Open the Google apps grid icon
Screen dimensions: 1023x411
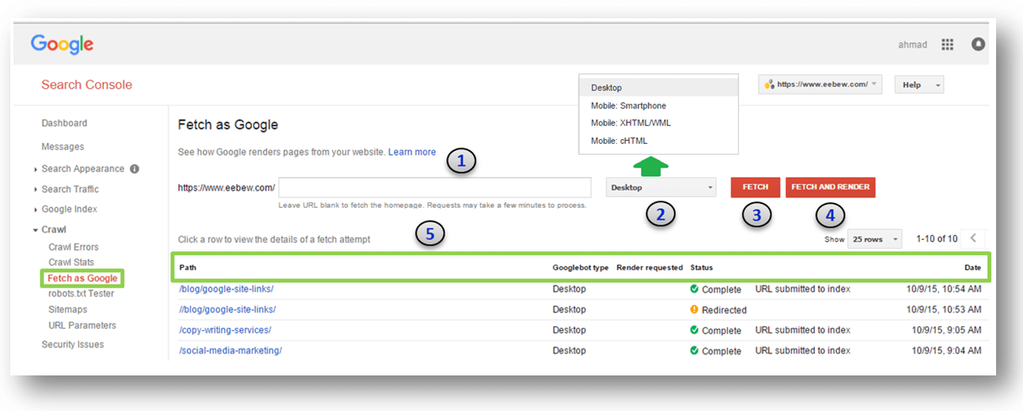[947, 44]
